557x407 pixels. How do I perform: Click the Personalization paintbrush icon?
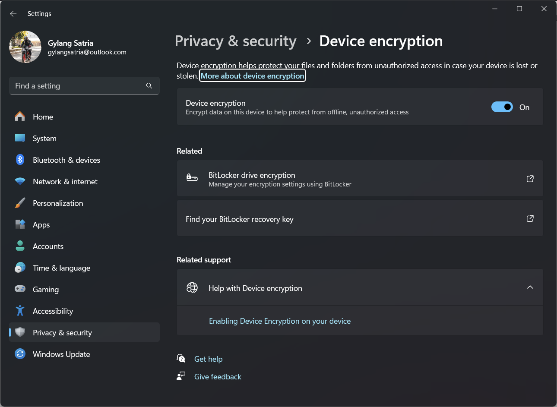click(20, 203)
